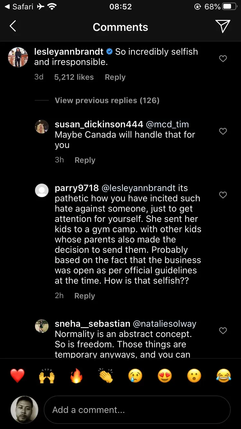
Task: Like parry9718's reply with the heart
Action: pyautogui.click(x=223, y=195)
